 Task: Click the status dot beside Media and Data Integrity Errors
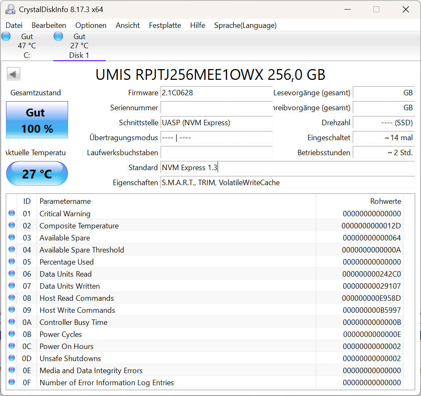click(x=12, y=370)
